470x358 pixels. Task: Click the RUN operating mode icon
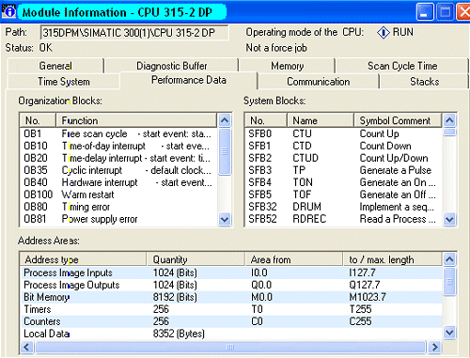(384, 32)
